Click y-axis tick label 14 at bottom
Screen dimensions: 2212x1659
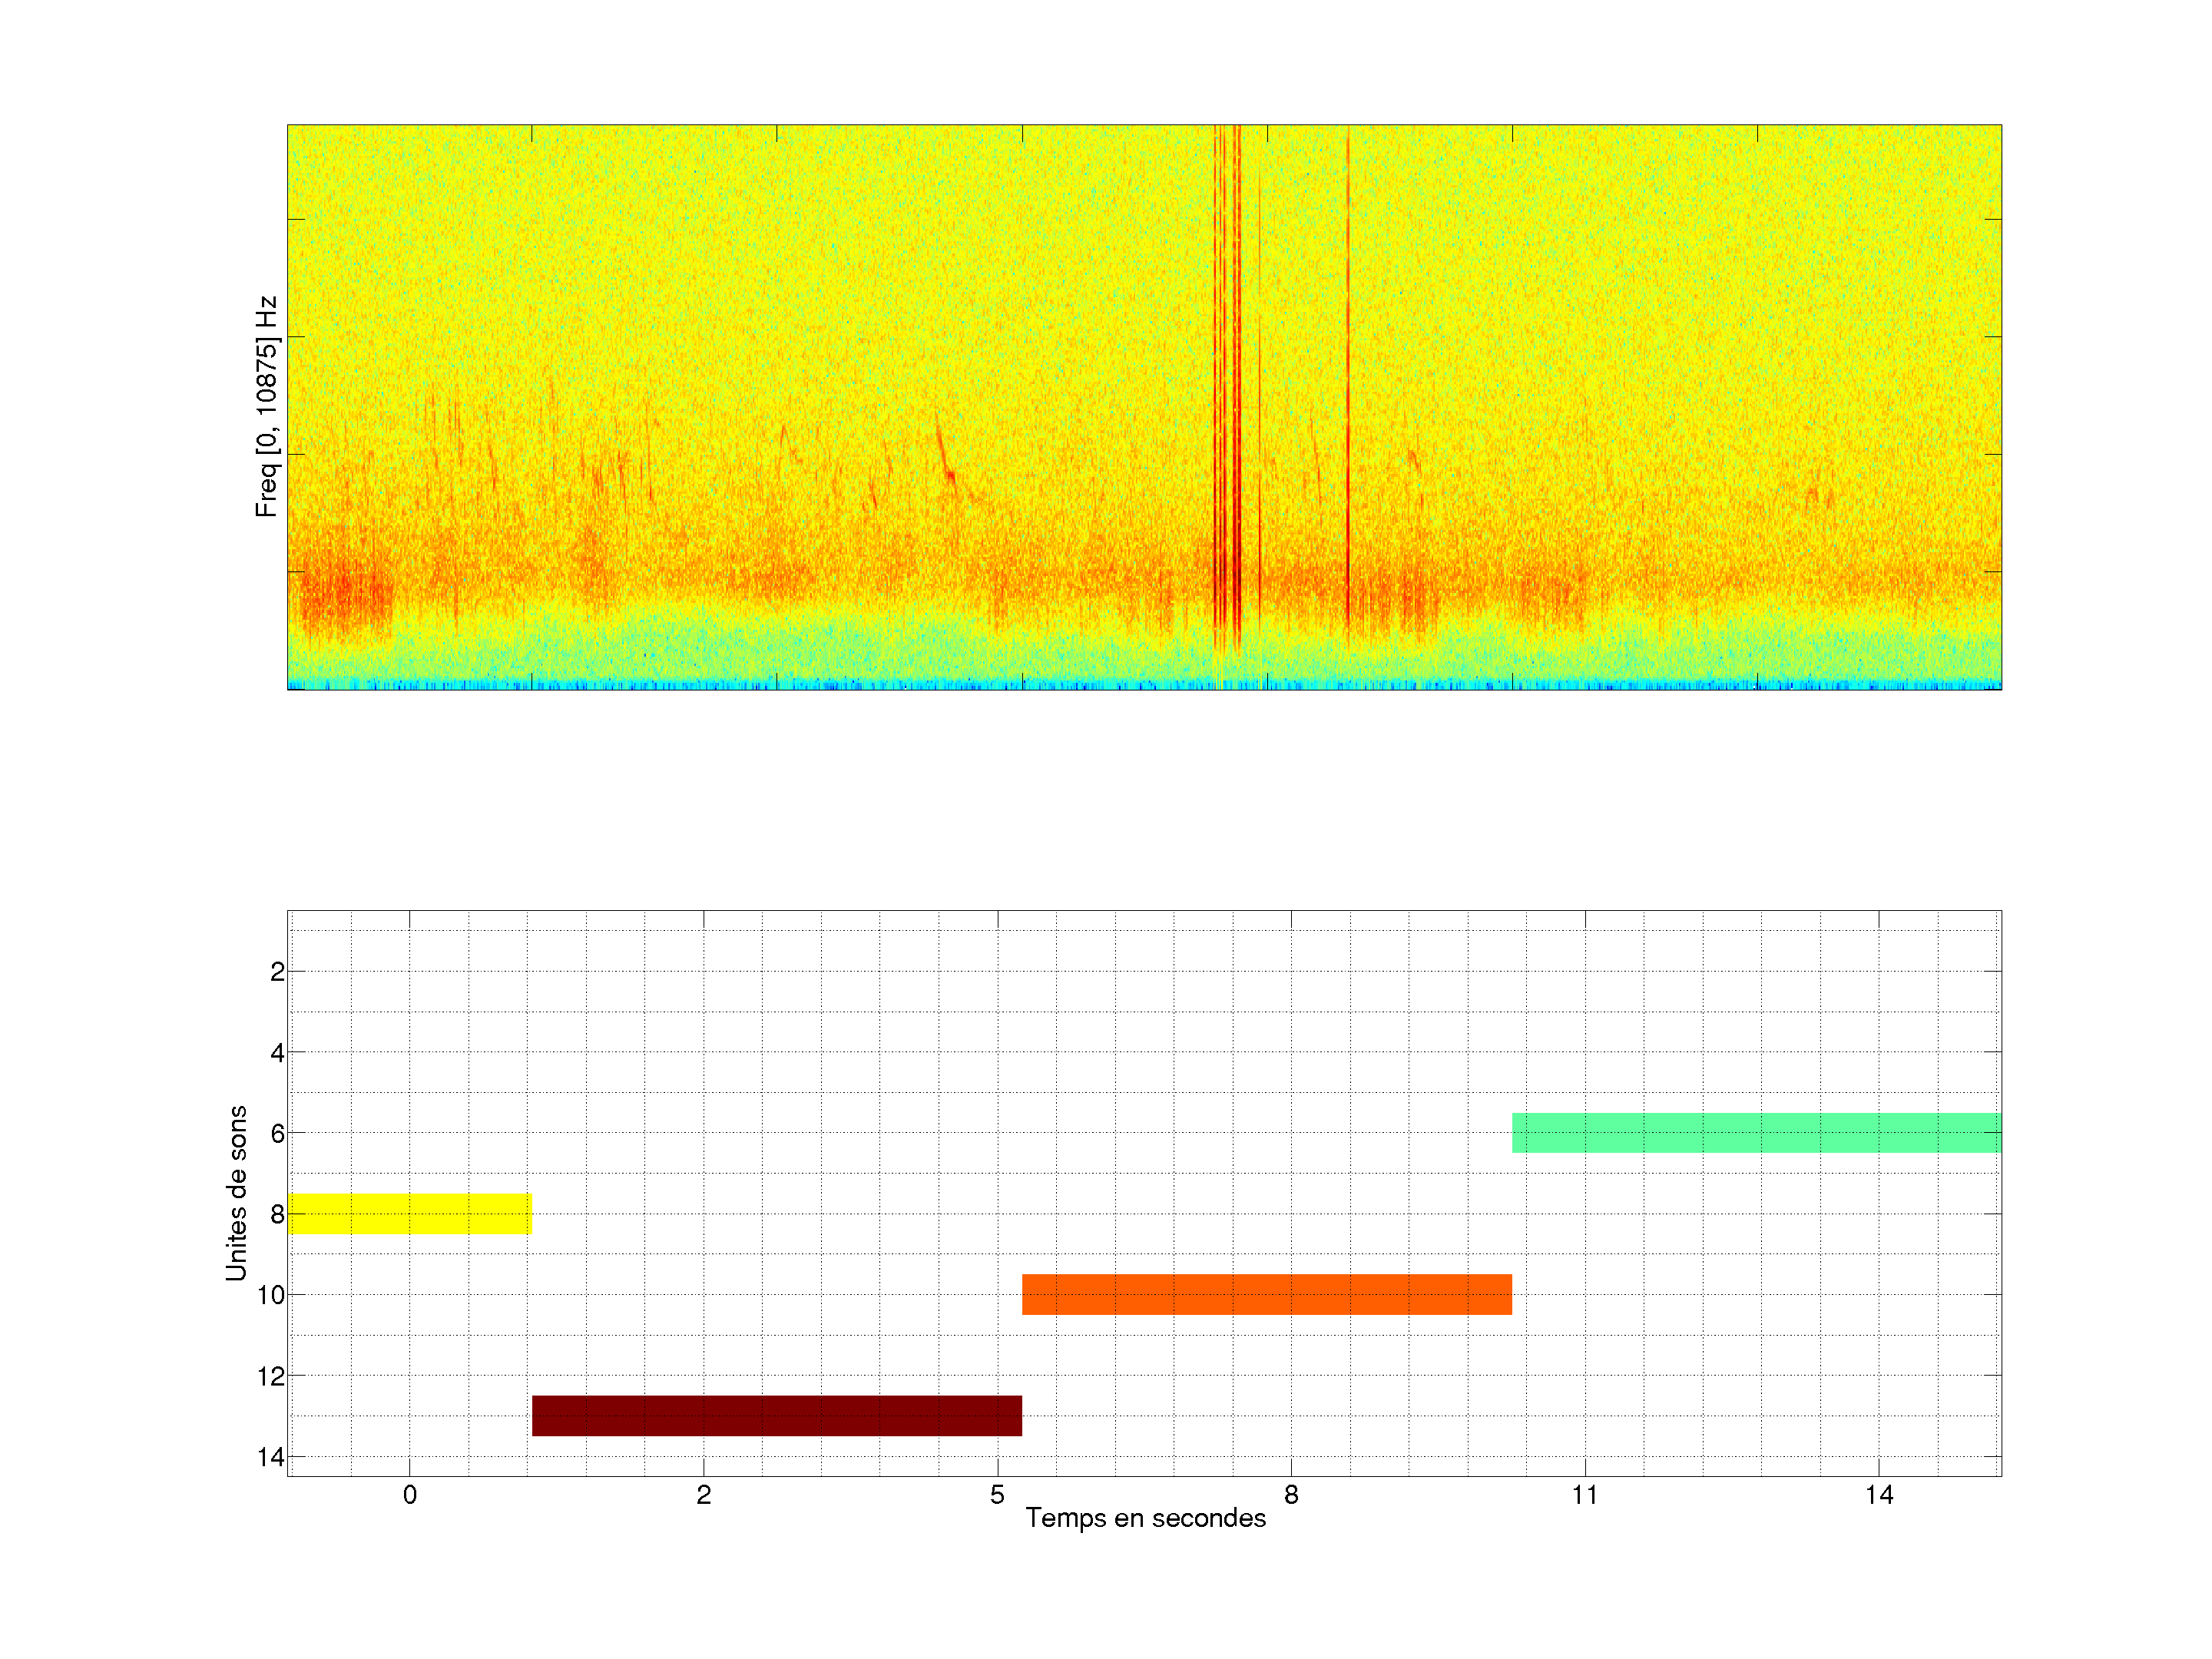271,1457
